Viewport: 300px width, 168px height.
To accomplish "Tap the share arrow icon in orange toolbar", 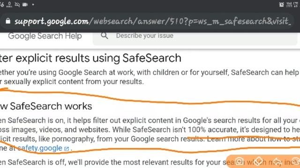I will pyautogui.click(x=277, y=161).
